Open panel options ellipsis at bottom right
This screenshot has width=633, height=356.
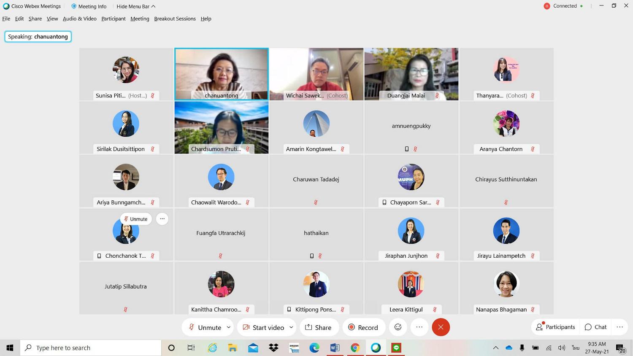click(619, 327)
